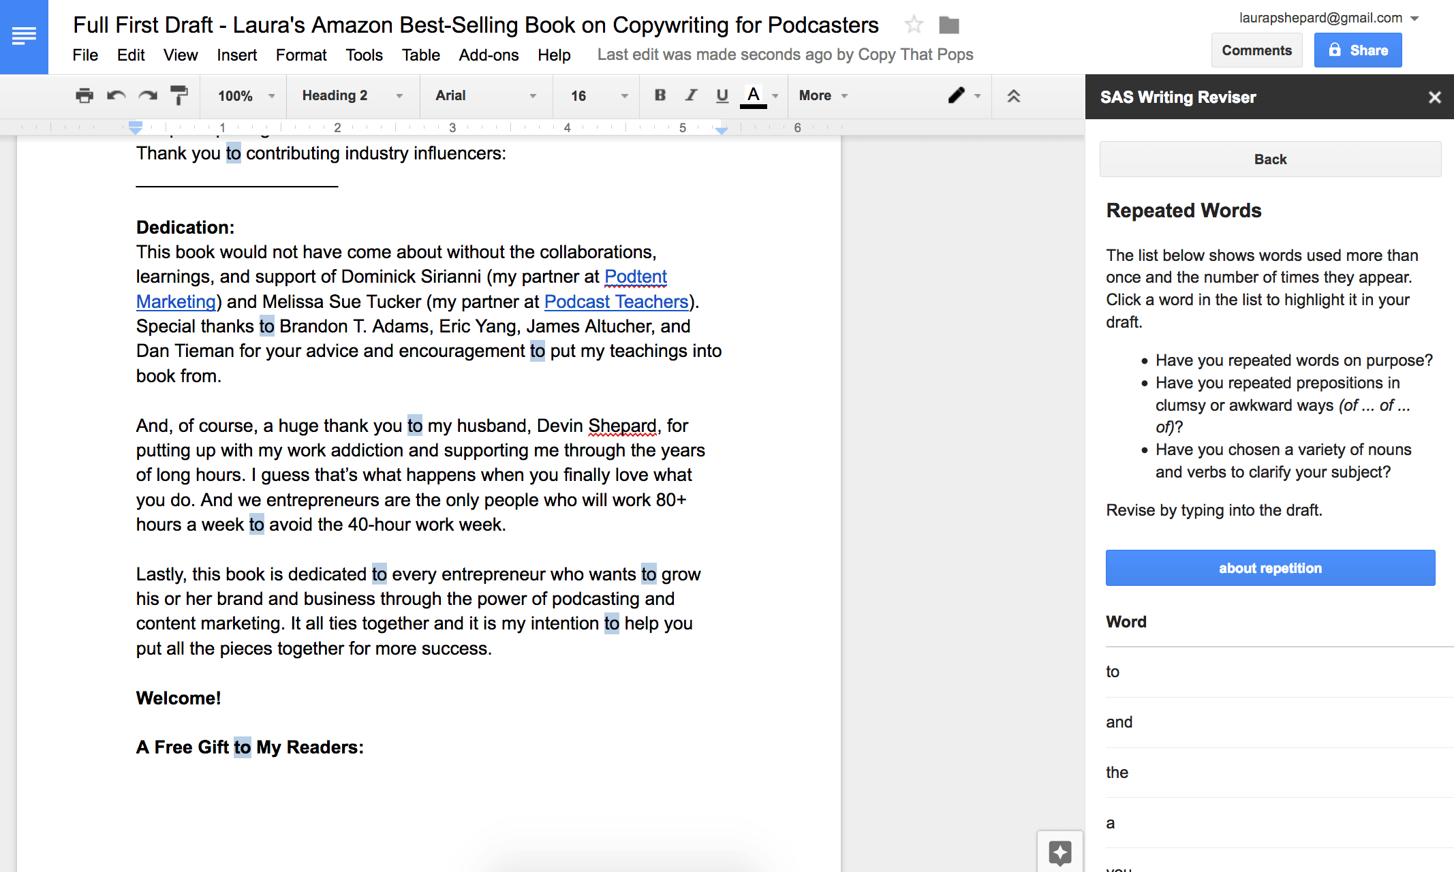The width and height of the screenshot is (1454, 872).
Task: Open the move-to-folder icon
Action: tap(948, 25)
